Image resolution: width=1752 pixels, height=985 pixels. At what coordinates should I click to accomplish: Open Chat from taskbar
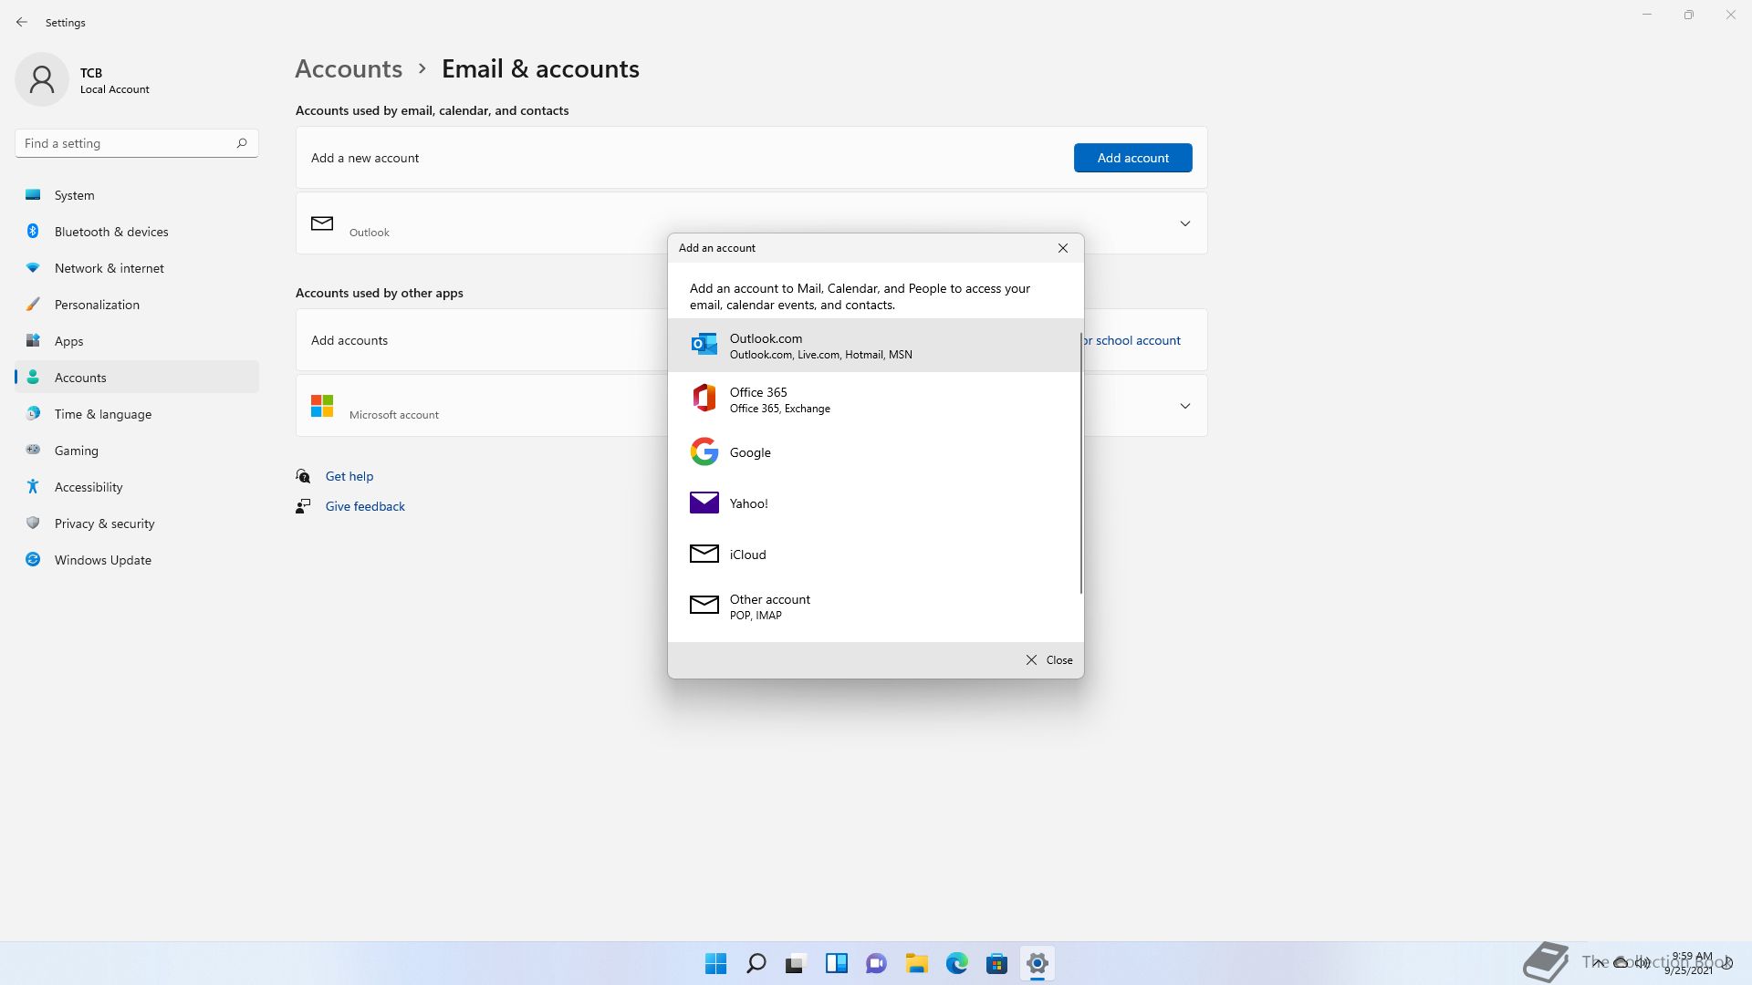point(877,963)
